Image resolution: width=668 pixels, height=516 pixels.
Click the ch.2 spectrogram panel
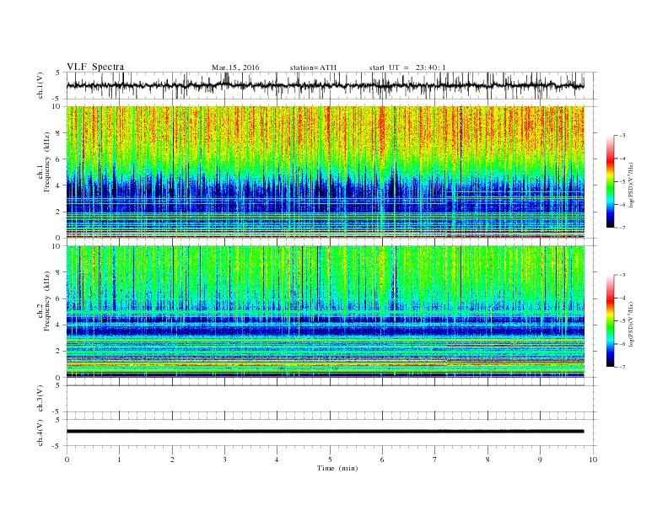pos(326,311)
